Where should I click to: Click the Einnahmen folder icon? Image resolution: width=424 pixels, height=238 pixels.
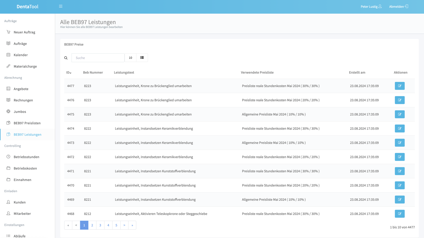click(x=8, y=180)
